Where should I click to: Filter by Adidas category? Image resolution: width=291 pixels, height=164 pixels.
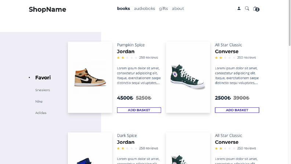[41, 113]
